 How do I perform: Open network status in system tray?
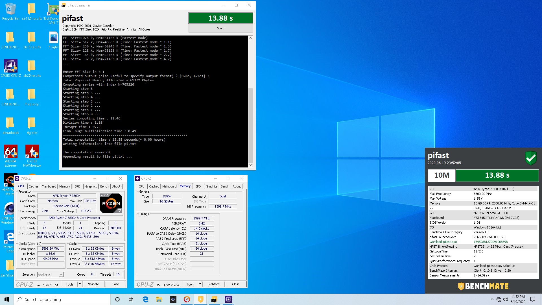pyautogui.click(x=499, y=299)
